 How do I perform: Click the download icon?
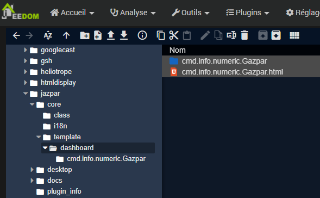coord(124,35)
